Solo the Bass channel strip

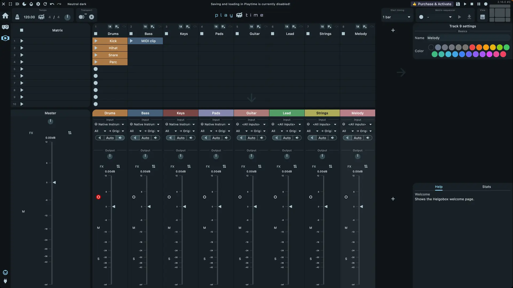tap(134, 259)
